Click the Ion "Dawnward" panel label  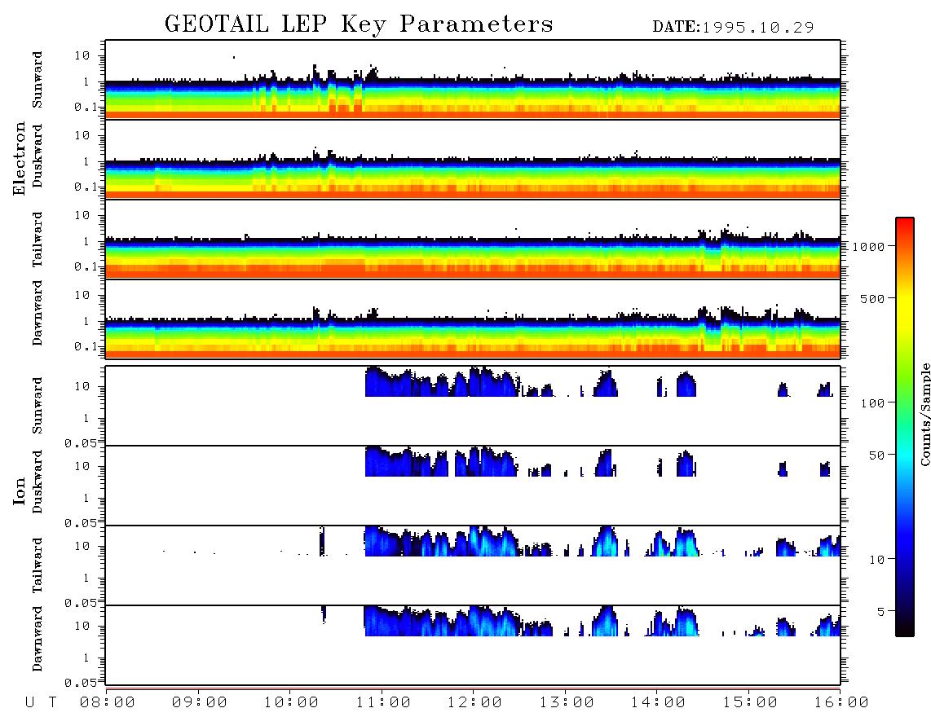pyautogui.click(x=38, y=639)
